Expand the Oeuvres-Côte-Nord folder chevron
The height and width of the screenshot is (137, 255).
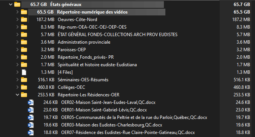17,20
